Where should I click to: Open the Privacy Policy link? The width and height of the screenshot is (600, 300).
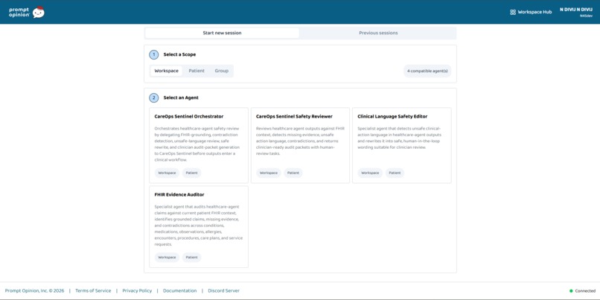[x=137, y=291]
